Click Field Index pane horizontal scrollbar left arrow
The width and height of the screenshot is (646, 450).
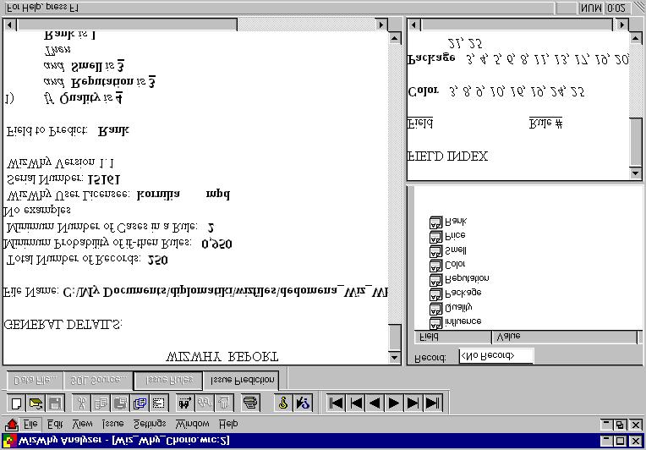pos(414,25)
